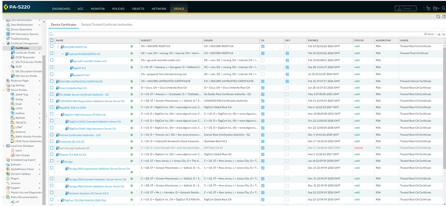Open SSH Service Profile icon
This screenshot has height=207, width=446.
pos(13,76)
